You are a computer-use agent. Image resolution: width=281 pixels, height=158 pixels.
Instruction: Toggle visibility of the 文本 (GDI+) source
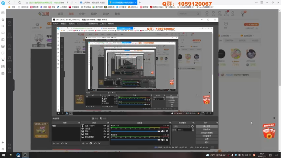pyautogui.click(x=104, y=126)
